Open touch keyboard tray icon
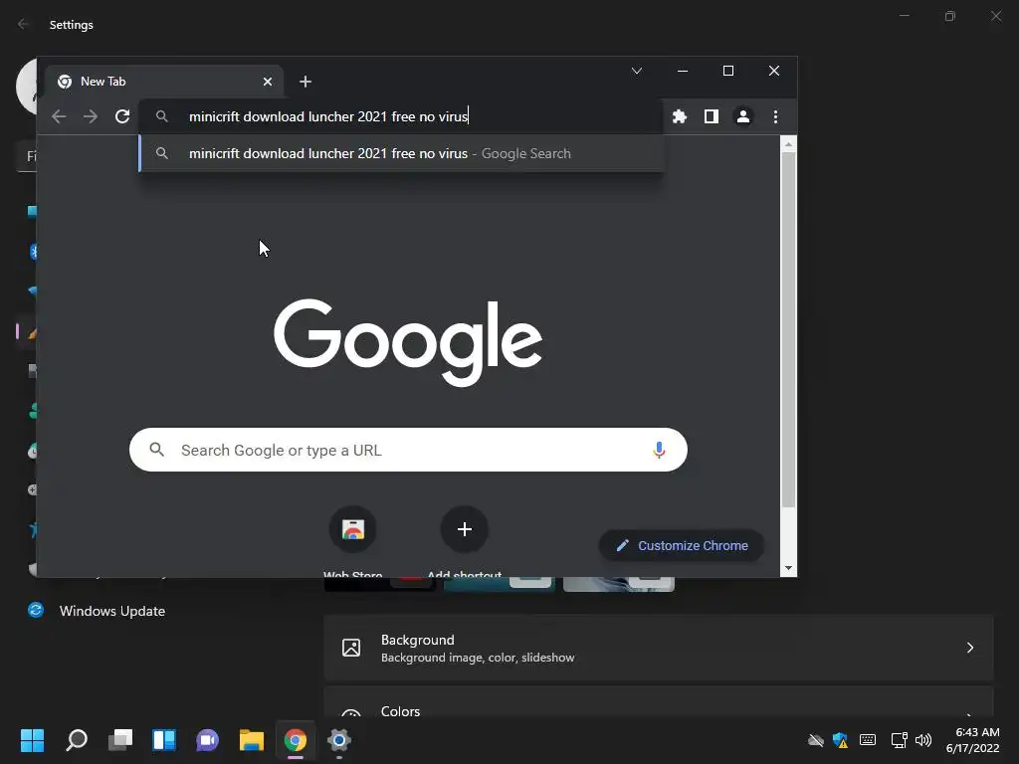 point(868,739)
